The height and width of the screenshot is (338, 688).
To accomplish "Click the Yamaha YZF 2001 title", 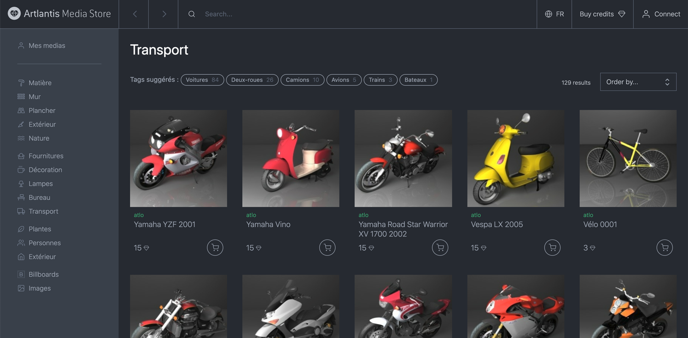I will click(x=165, y=224).
